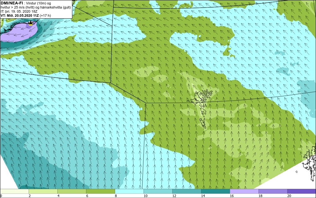This screenshot has width=316, height=198.
Task: Click the 14–16 m/s dark teal swatch
Action: click(x=216, y=191)
